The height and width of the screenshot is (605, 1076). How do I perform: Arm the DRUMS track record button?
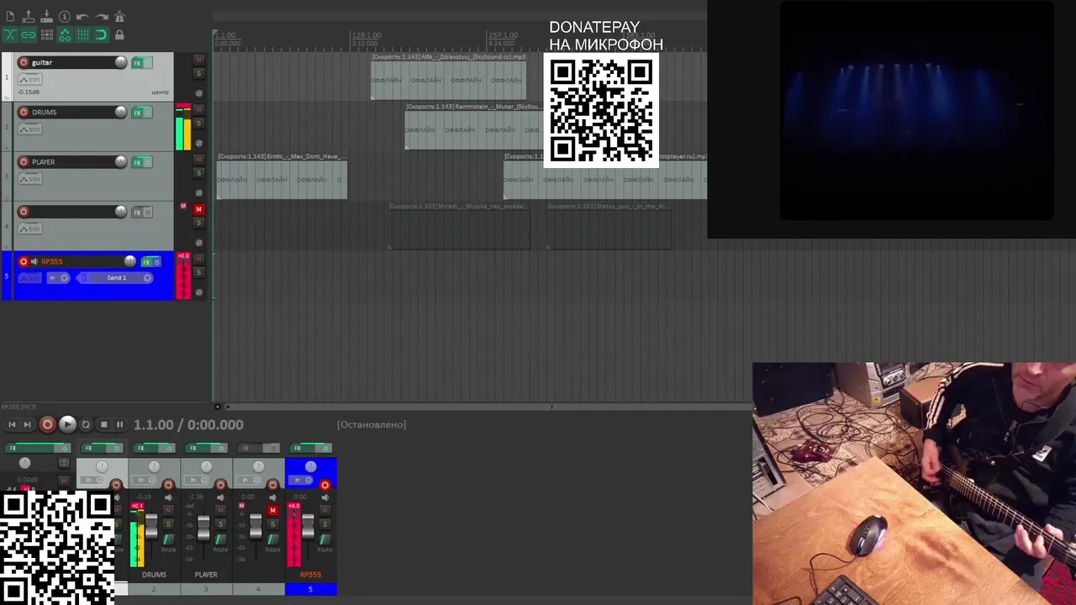(24, 112)
